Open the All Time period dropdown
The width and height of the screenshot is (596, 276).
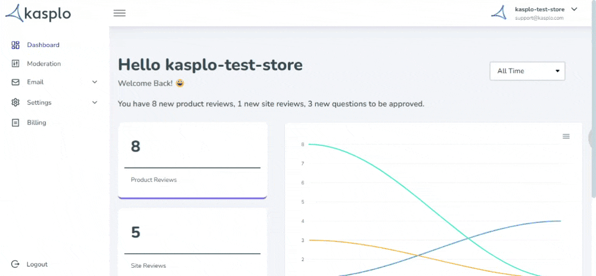pos(527,71)
